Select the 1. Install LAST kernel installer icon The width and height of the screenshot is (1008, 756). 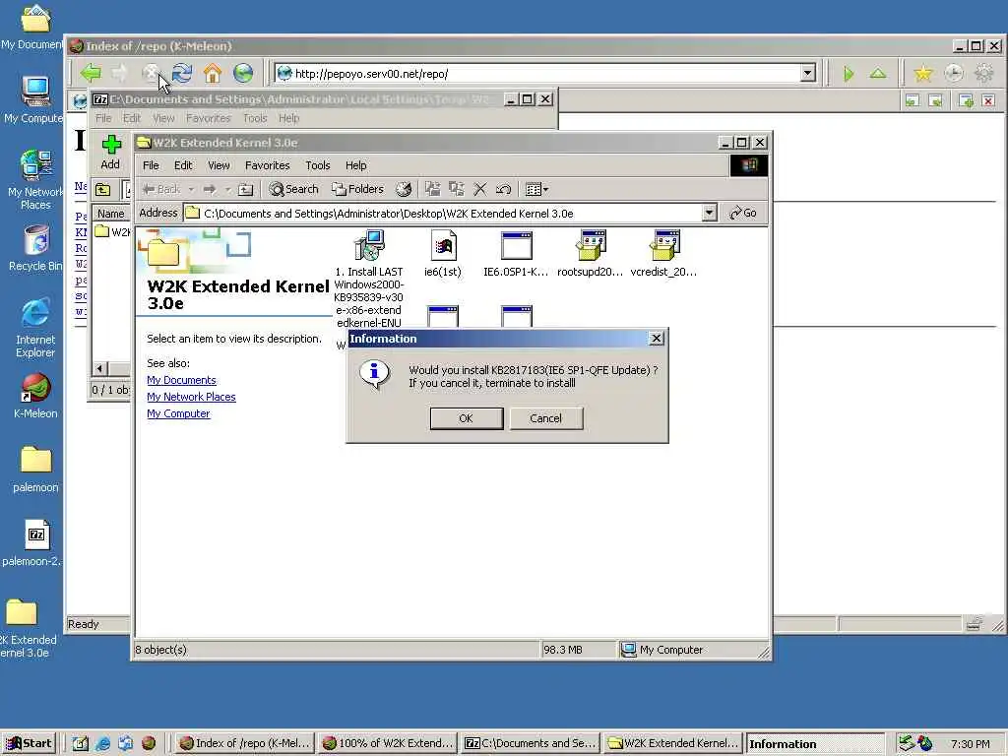click(x=369, y=245)
